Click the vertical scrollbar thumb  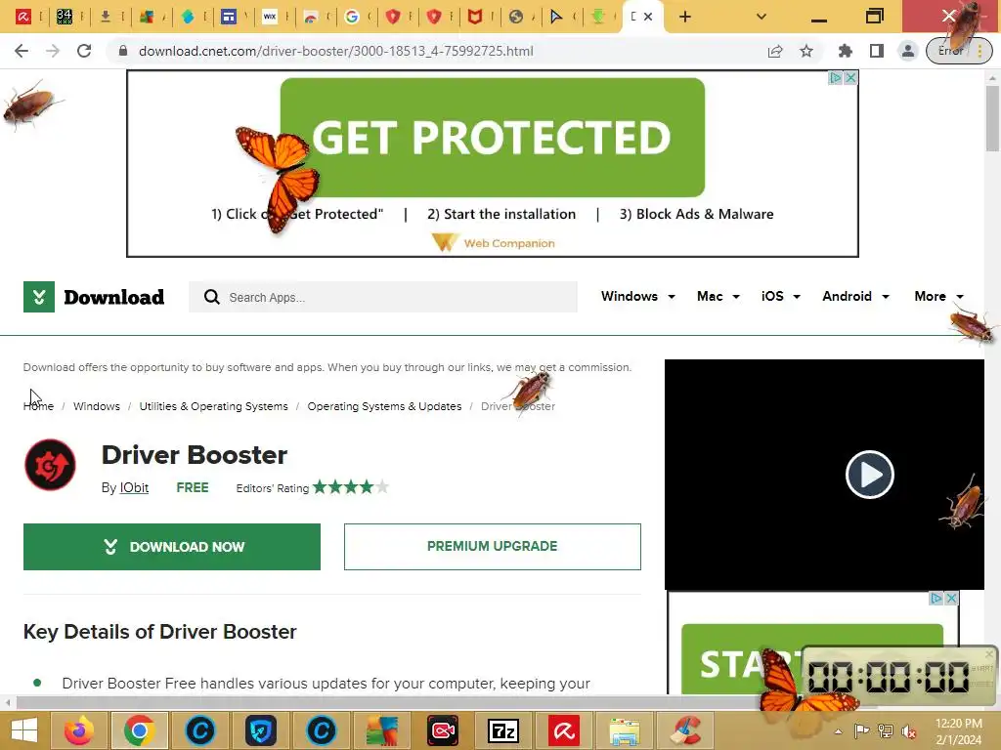click(992, 118)
